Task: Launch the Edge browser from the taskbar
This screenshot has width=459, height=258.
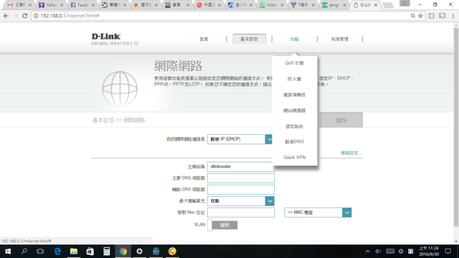Action: pyautogui.click(x=57, y=251)
